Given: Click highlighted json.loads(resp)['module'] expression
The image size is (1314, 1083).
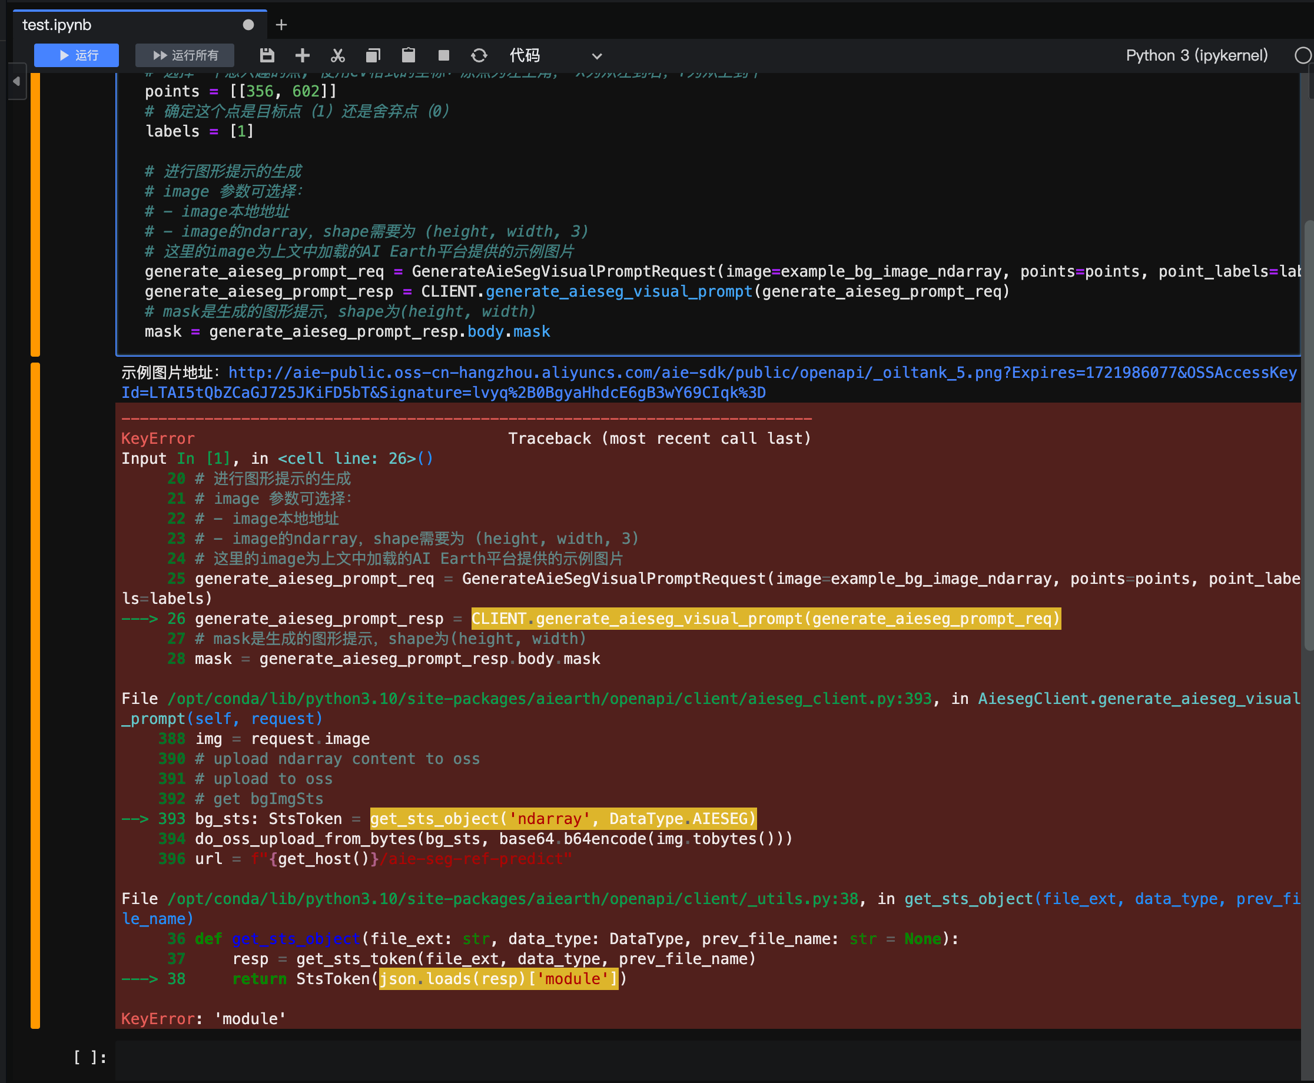Looking at the screenshot, I should pyautogui.click(x=499, y=979).
